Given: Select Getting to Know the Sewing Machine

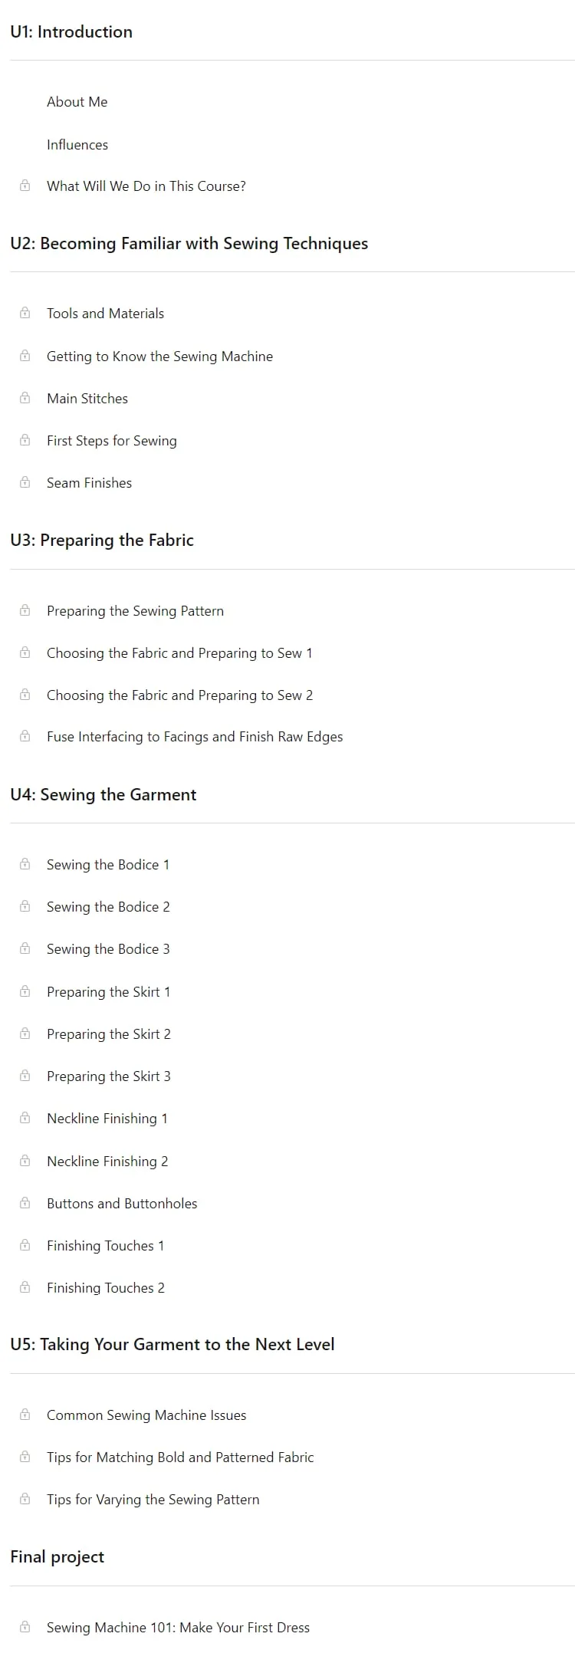Looking at the screenshot, I should pyautogui.click(x=159, y=356).
